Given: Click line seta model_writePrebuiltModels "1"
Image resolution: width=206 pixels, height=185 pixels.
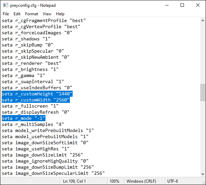Looking at the screenshot, I should point(48,130).
